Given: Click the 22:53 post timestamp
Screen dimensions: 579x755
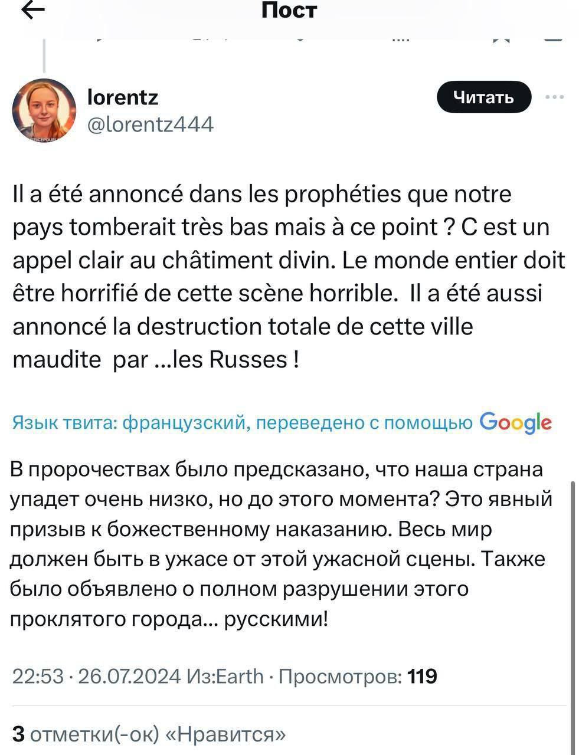Looking at the screenshot, I should [37, 676].
